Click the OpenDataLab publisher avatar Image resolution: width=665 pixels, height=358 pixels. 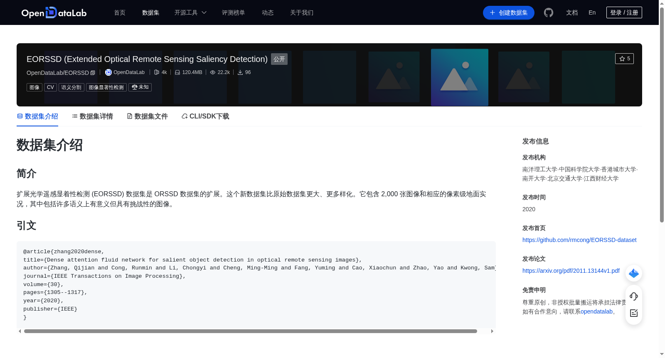click(x=108, y=72)
